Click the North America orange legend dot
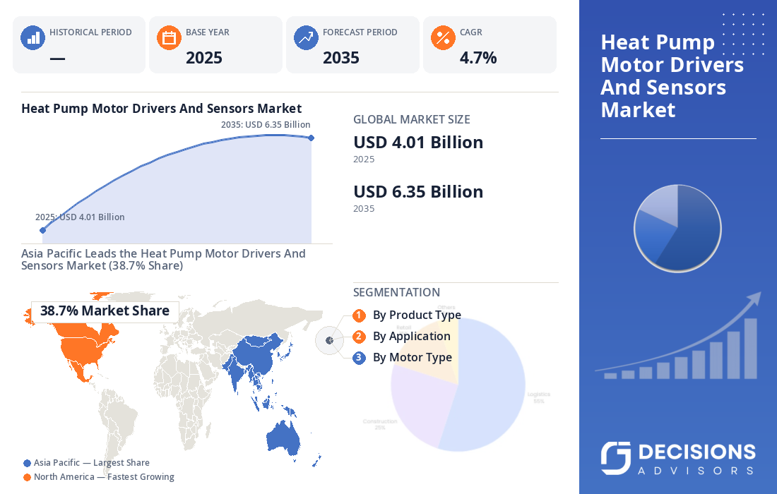 pos(28,478)
